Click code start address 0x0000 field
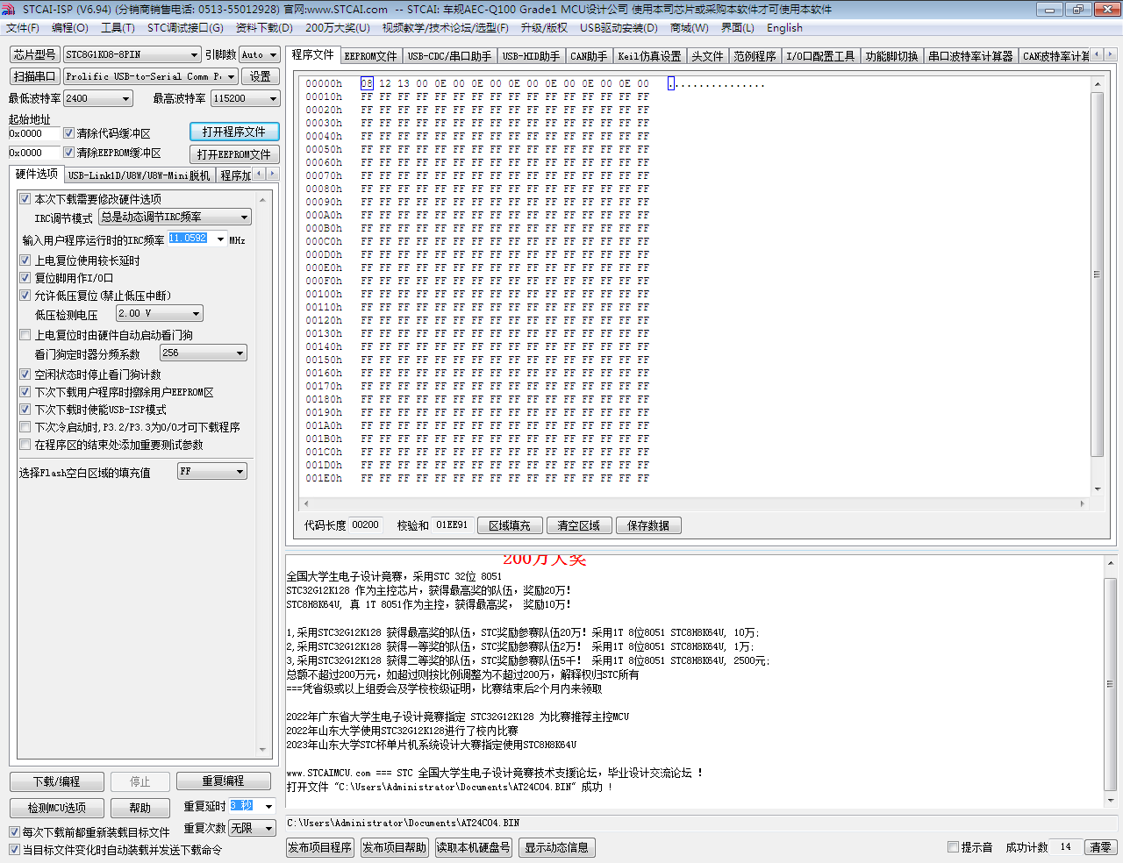Image resolution: width=1123 pixels, height=863 pixels. coord(34,133)
